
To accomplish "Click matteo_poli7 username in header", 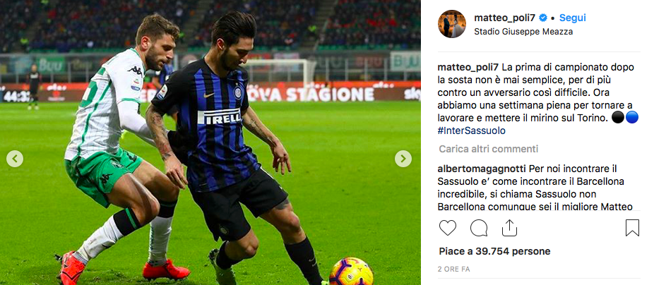I will 505,18.
